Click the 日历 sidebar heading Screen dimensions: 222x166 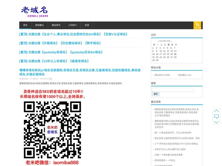click(153, 35)
